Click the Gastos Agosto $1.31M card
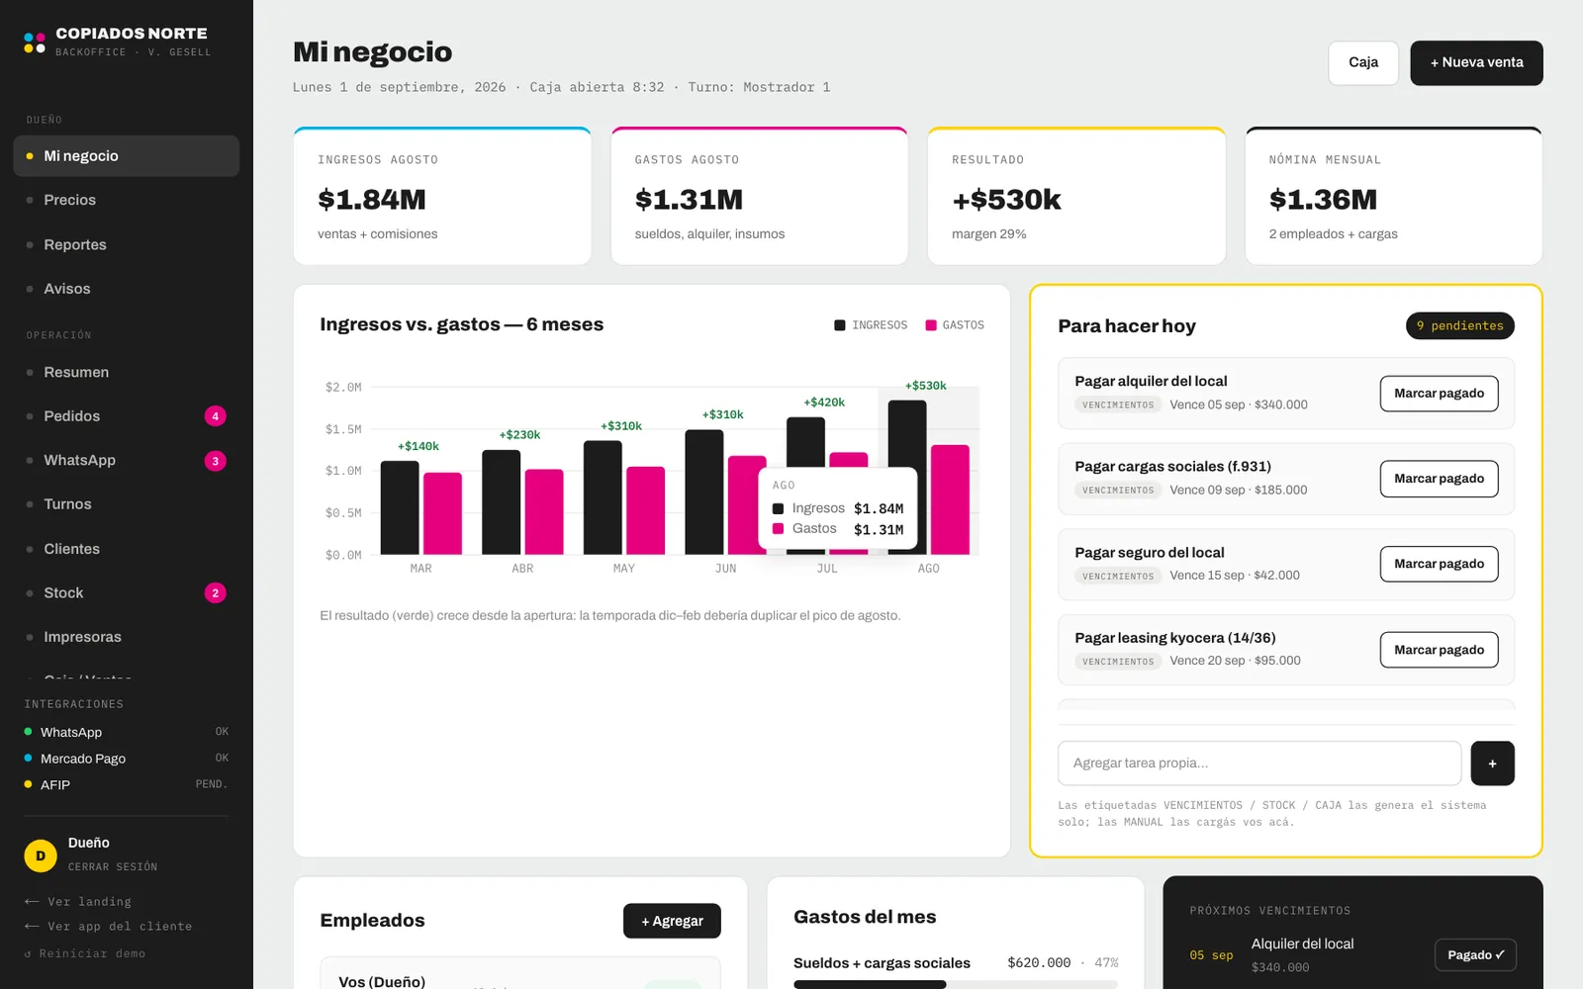Image resolution: width=1583 pixels, height=989 pixels. [x=759, y=196]
